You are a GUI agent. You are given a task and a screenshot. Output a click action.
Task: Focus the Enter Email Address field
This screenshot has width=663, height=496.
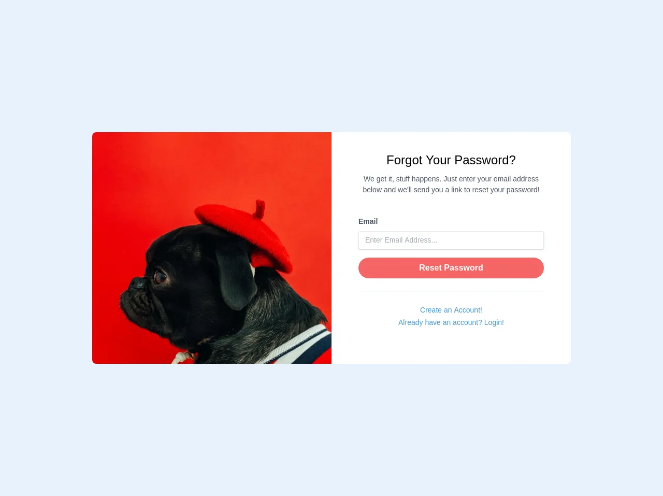pos(451,240)
